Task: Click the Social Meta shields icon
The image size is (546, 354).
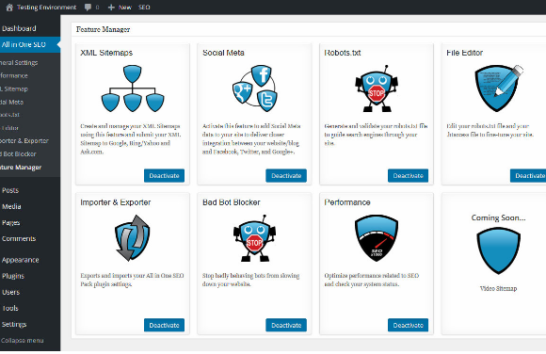Action: click(255, 88)
